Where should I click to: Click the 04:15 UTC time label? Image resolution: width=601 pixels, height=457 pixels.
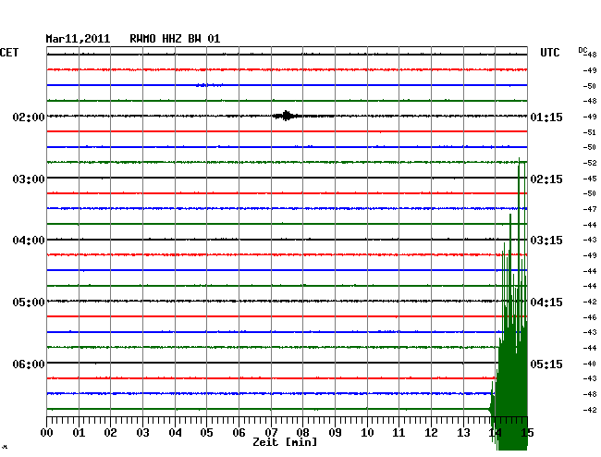[x=546, y=303]
